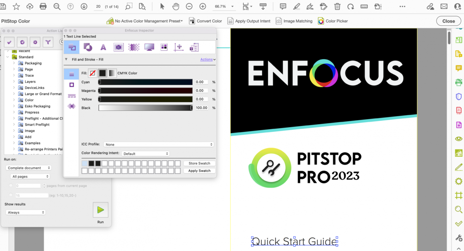Select the Position inspector crosshair icon

click(x=179, y=47)
